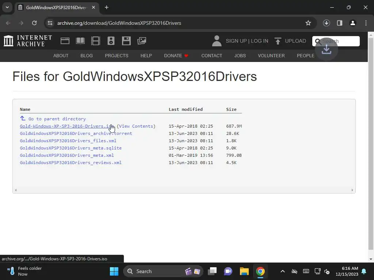This screenshot has width=374, height=280.
Task: View site information icon in address bar
Action: 50,23
